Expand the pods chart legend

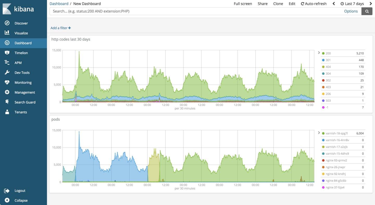(x=319, y=133)
